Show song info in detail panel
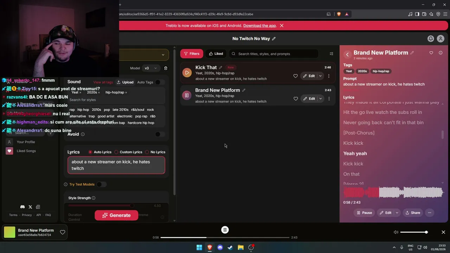450x253 pixels. pos(441,53)
